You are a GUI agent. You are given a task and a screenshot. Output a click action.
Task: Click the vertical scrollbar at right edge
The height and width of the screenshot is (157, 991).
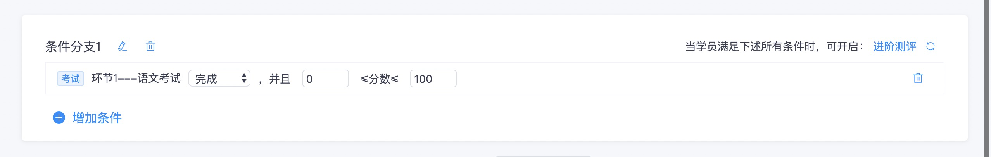pyautogui.click(x=987, y=77)
